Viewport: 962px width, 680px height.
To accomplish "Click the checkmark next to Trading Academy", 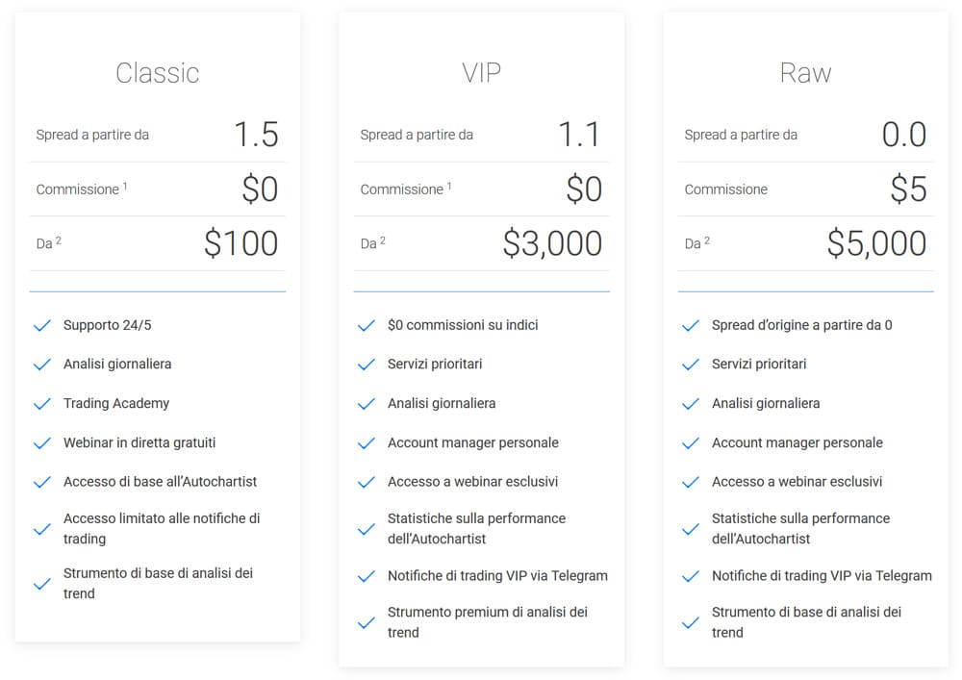I will click(x=41, y=404).
